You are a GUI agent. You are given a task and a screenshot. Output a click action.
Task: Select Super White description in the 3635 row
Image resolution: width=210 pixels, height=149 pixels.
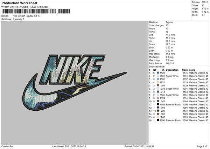(x=172, y=95)
